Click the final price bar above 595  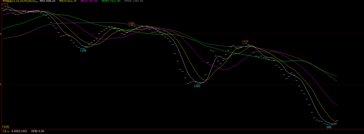coord(337,121)
